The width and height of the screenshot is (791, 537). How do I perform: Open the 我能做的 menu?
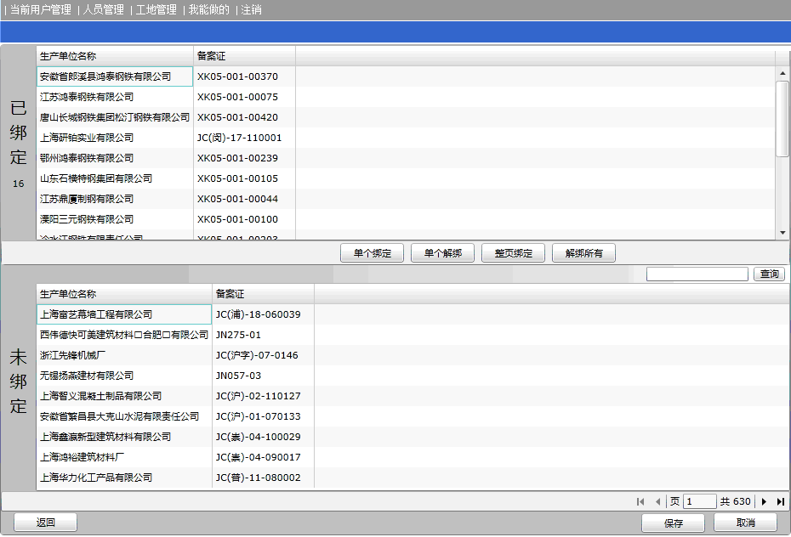pos(209,10)
